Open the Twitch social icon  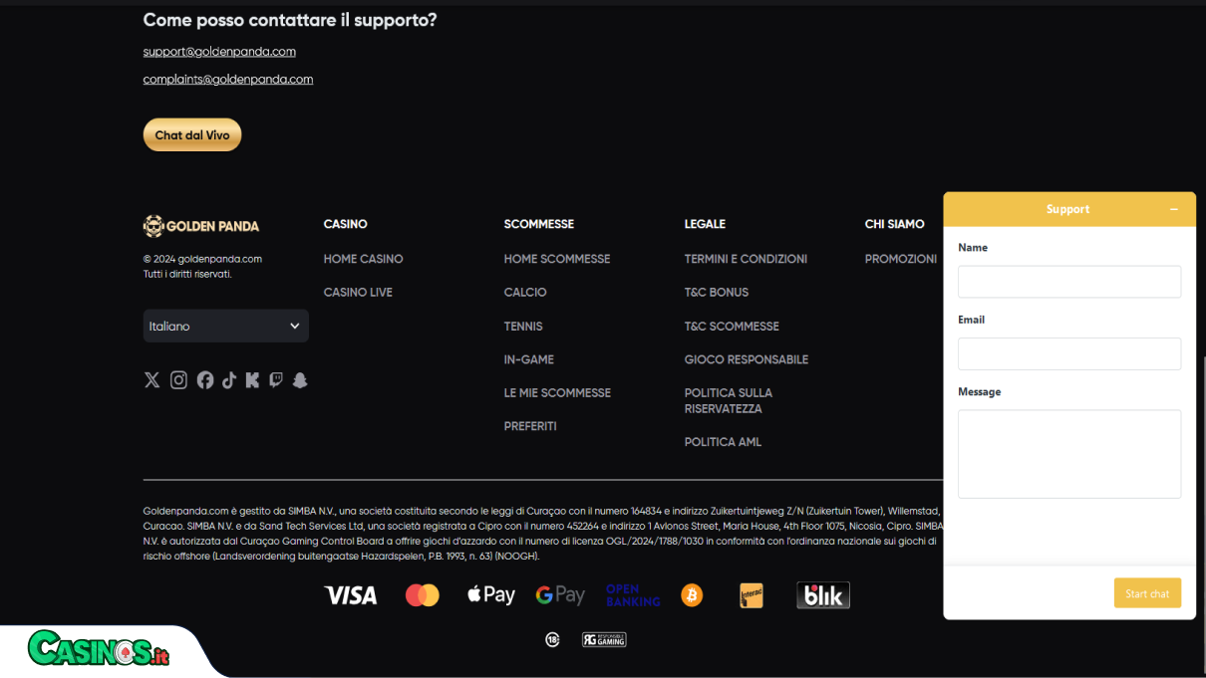tap(276, 380)
